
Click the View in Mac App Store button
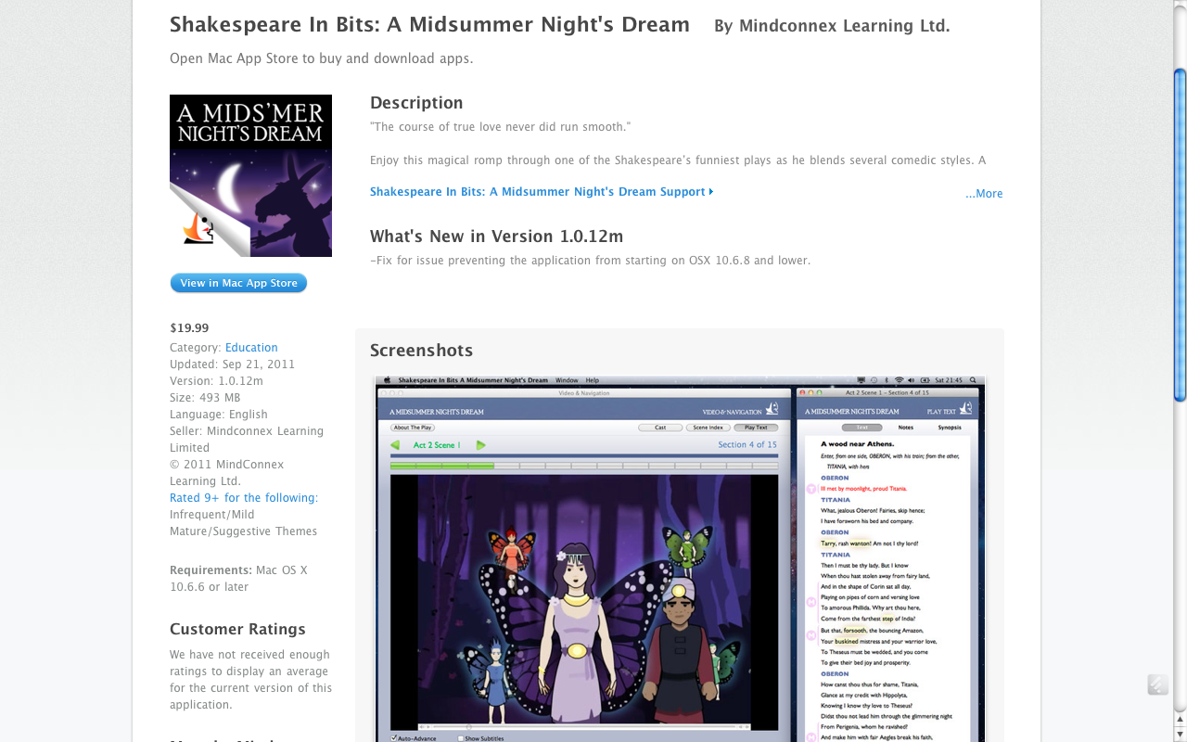click(x=238, y=283)
